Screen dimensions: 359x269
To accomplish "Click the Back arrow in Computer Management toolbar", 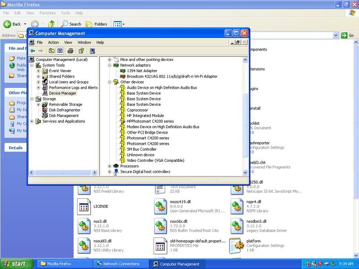I will tap(33, 51).
